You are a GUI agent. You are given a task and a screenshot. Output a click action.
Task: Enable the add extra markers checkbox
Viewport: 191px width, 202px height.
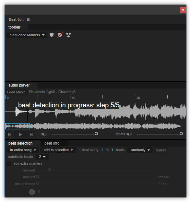(x=9, y=164)
